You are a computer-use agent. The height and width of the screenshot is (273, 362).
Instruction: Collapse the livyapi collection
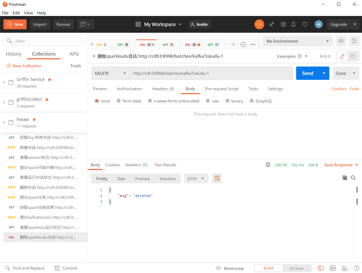tap(4, 122)
